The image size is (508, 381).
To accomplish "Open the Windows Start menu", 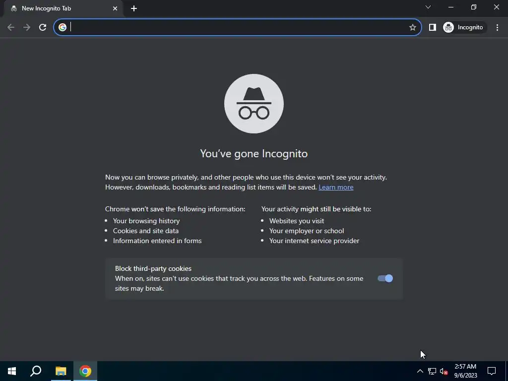I will 12,371.
